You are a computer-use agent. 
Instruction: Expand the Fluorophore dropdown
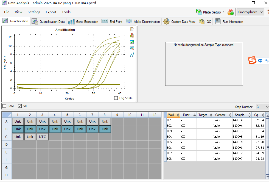250,12
